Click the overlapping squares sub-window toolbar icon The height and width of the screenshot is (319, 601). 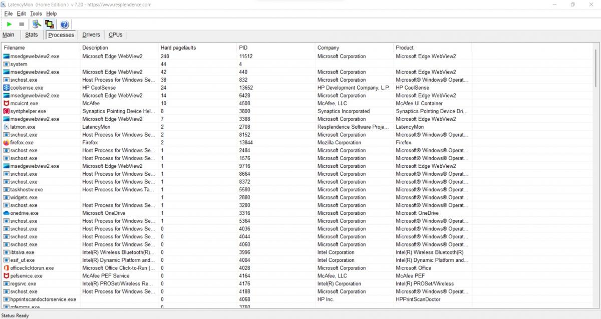(49, 24)
